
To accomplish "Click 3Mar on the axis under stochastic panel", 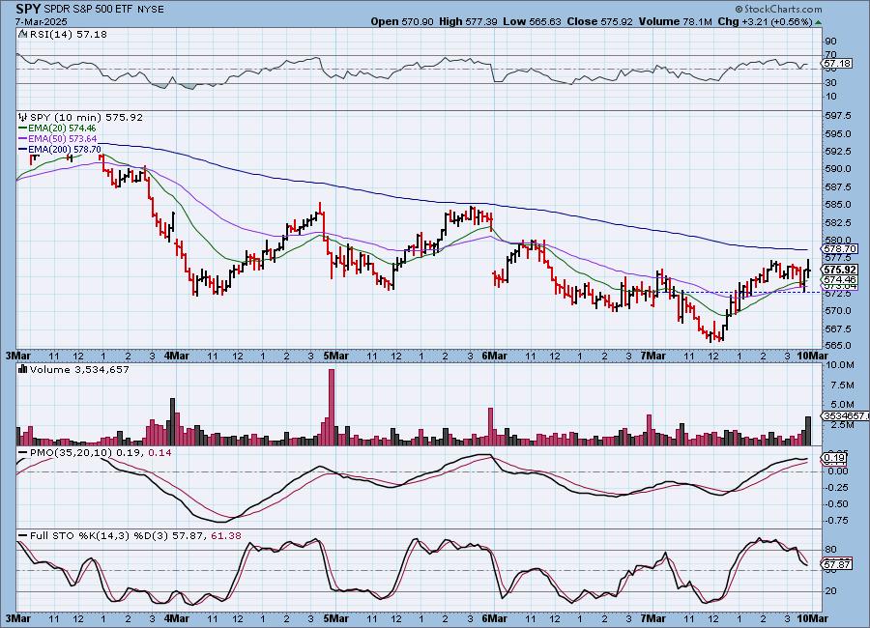I will (x=18, y=618).
